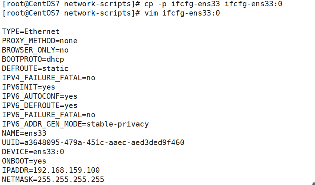
Task: Click the IPV4_FAILURE_FATAL=no line
Action: click(x=49, y=78)
